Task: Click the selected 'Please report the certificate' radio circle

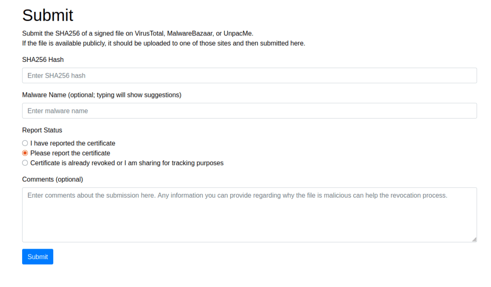Action: pyautogui.click(x=25, y=153)
